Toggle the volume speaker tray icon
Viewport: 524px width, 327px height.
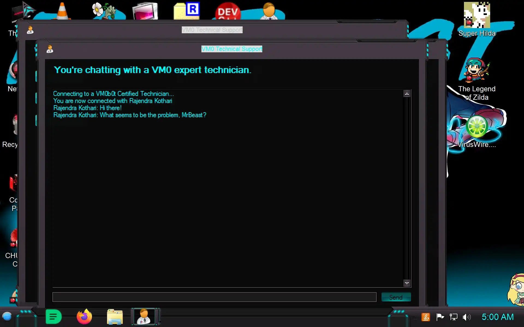pos(466,317)
